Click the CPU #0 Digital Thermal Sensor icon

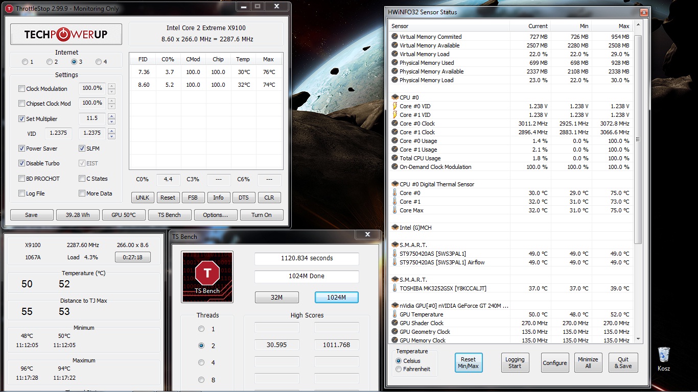point(394,184)
